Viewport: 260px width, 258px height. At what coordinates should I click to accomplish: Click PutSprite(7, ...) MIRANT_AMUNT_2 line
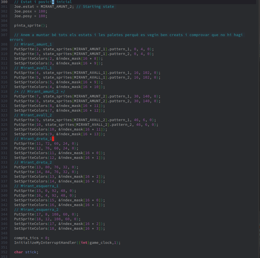tap(87, 96)
